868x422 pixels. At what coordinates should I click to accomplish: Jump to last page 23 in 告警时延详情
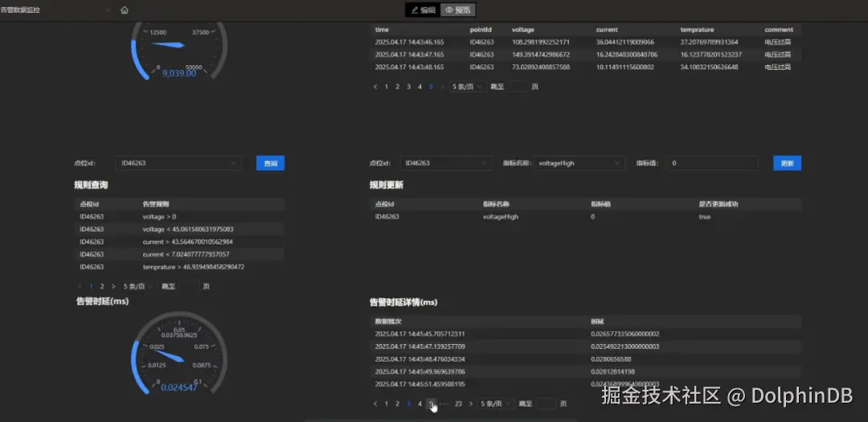pyautogui.click(x=458, y=404)
